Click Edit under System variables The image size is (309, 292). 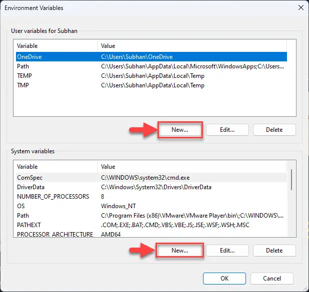coord(227,251)
